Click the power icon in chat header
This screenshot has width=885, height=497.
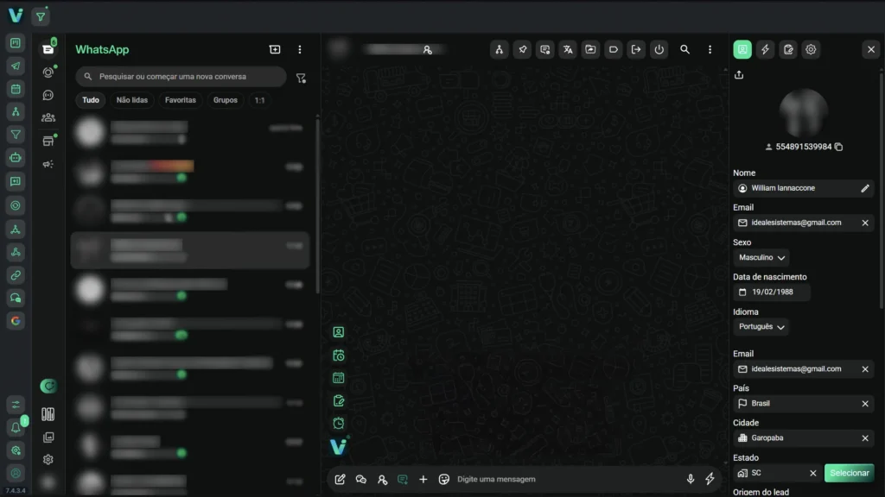659,50
